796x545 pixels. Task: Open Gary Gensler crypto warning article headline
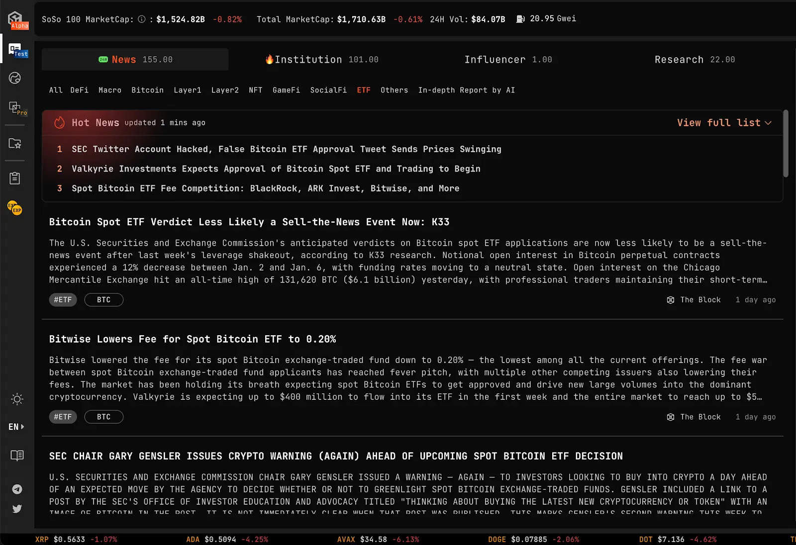[336, 456]
